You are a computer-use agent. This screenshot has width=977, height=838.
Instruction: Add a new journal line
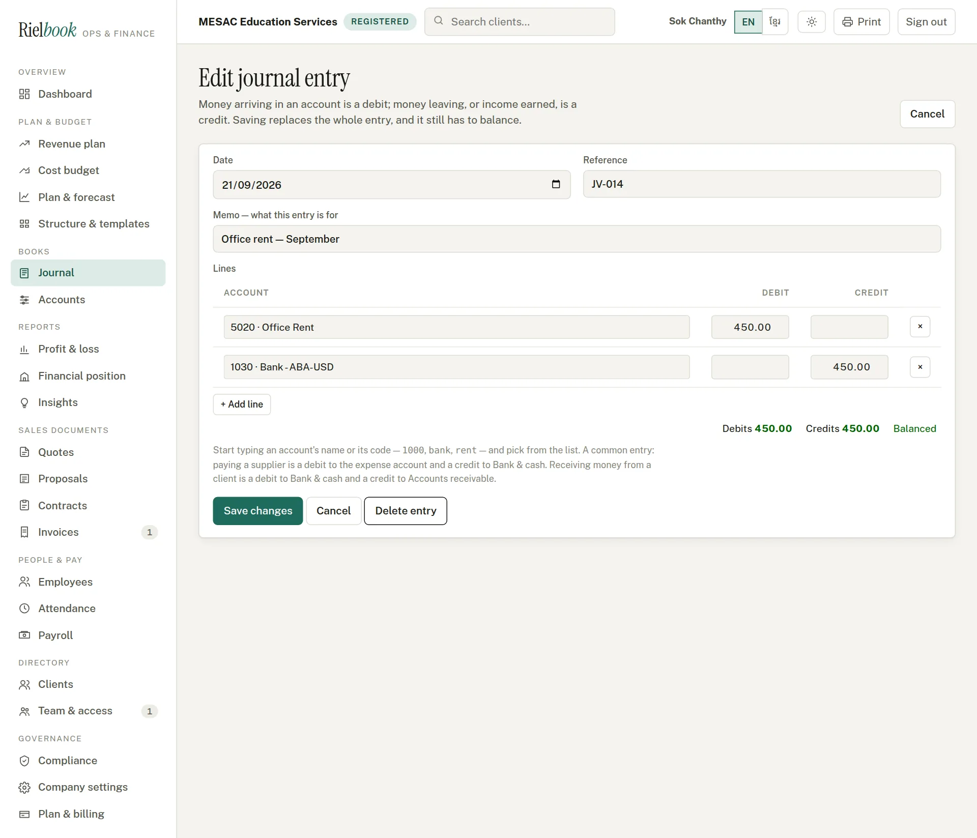(242, 404)
